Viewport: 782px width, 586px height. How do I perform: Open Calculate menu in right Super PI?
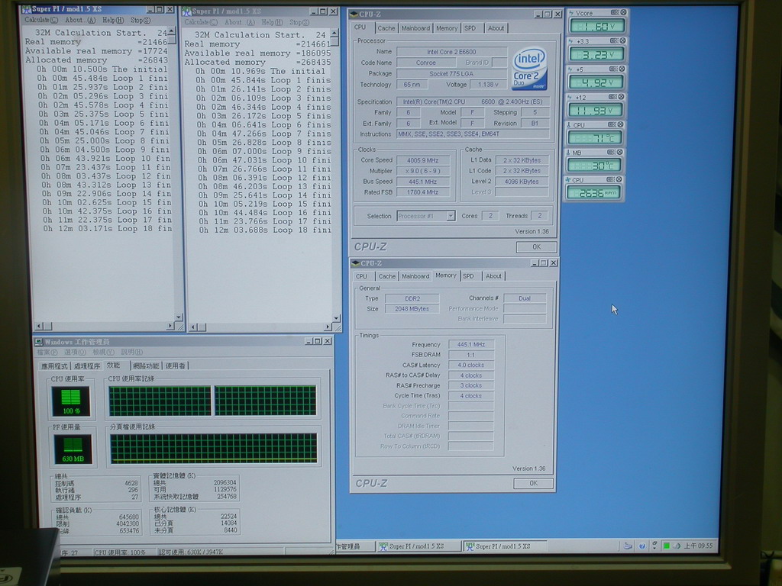pyautogui.click(x=201, y=22)
